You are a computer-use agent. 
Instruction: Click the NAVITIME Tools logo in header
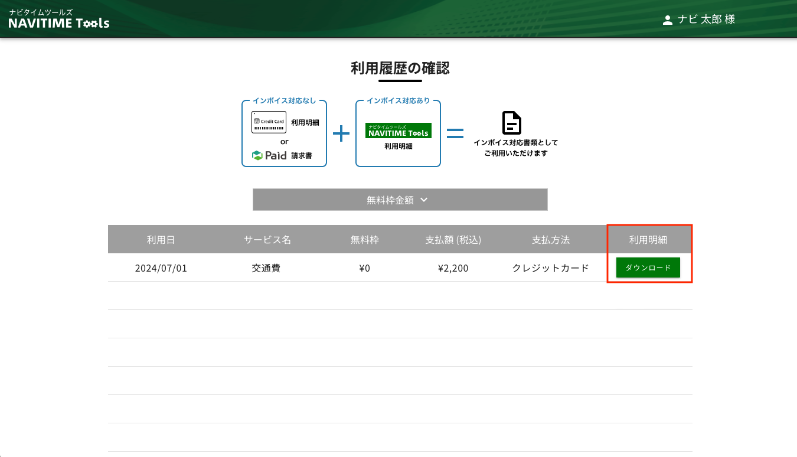tap(59, 19)
